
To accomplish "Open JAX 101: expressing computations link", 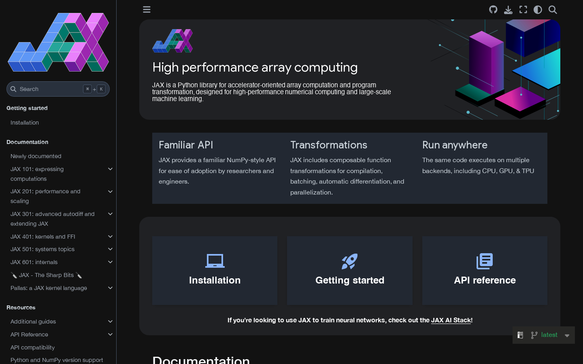I will (37, 174).
